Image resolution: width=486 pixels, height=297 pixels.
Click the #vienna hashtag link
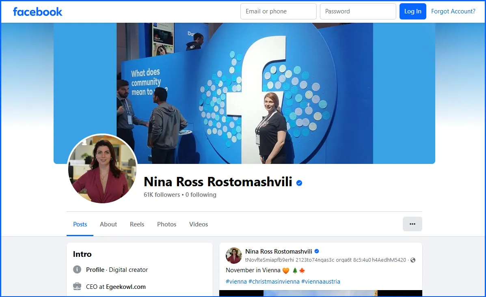pyautogui.click(x=236, y=281)
